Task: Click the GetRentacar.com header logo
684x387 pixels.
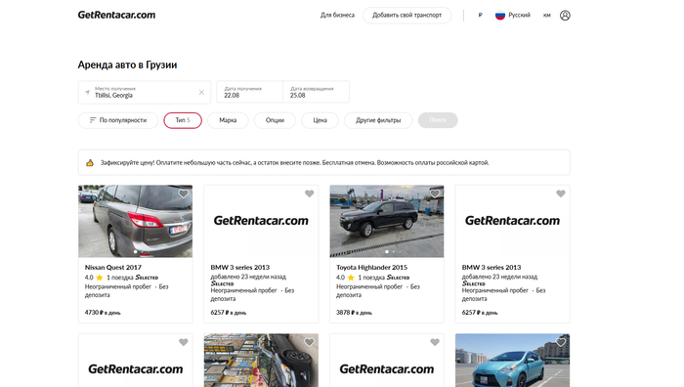Action: pos(116,15)
